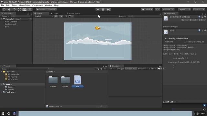Open Bird Import Settings gear menu
This screenshot has width=207, height=116.
205,17
